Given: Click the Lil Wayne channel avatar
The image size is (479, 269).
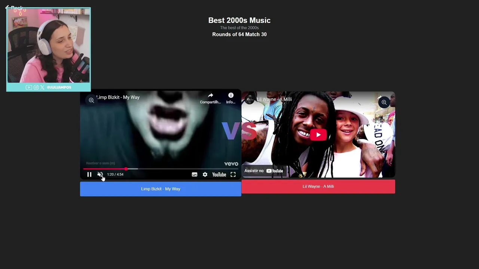Looking at the screenshot, I should (249, 99).
